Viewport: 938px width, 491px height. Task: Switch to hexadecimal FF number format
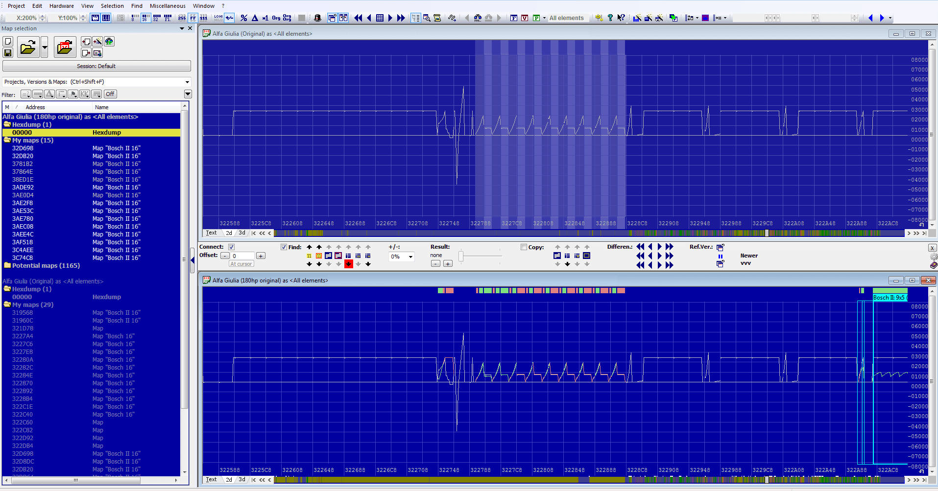(193, 18)
